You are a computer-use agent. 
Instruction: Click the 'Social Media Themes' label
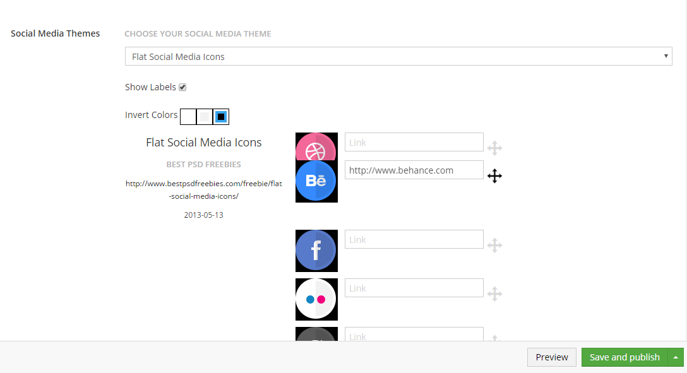pyautogui.click(x=55, y=33)
